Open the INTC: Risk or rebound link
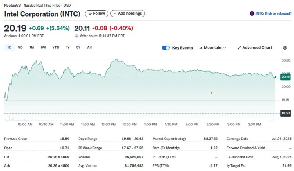Viewport: 294px width, 171px height. tap(273, 14)
